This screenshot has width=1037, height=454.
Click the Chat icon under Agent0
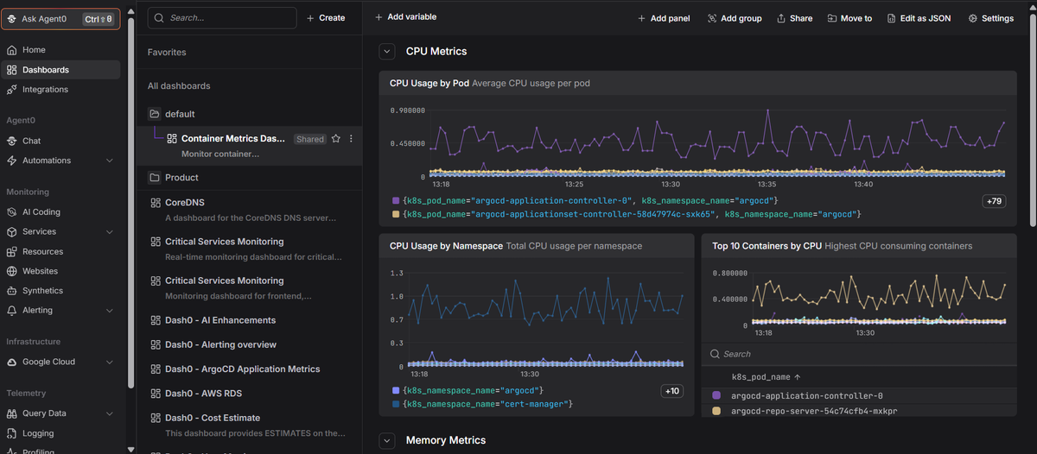click(12, 141)
